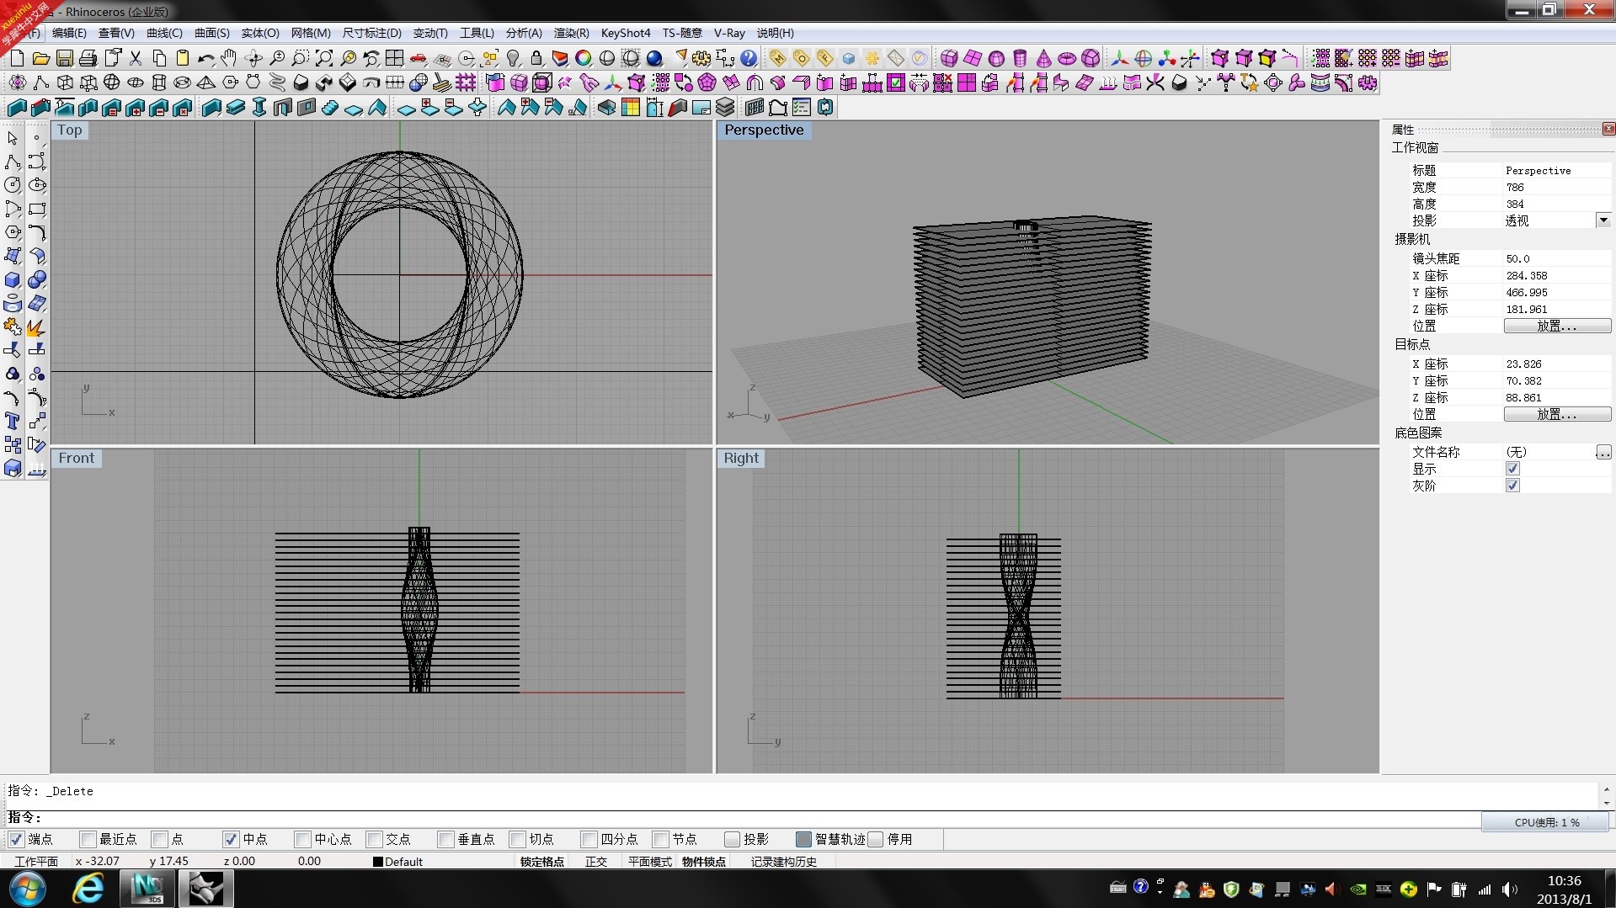Viewport: 1616px width, 908px height.
Task: Edit the 镜头焦距 value 50.0 field
Action: click(x=1556, y=258)
